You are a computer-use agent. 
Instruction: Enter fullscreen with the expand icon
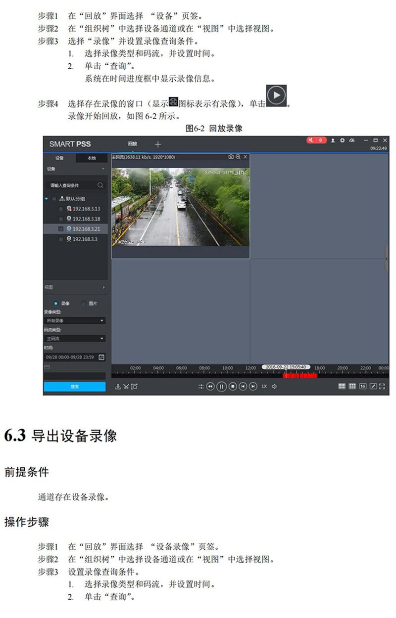382,386
